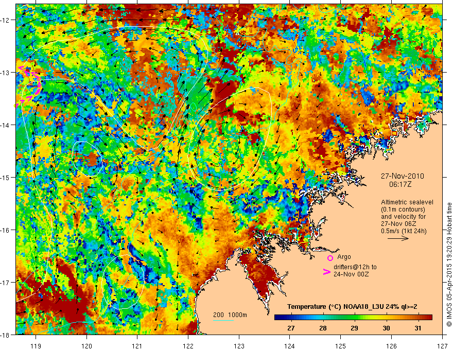Click the longitude axis label '126'
This screenshot has width=453, height=350.
[x=391, y=346]
